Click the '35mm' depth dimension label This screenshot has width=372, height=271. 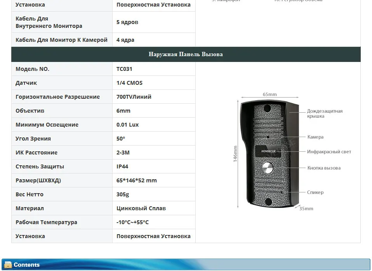306,209
